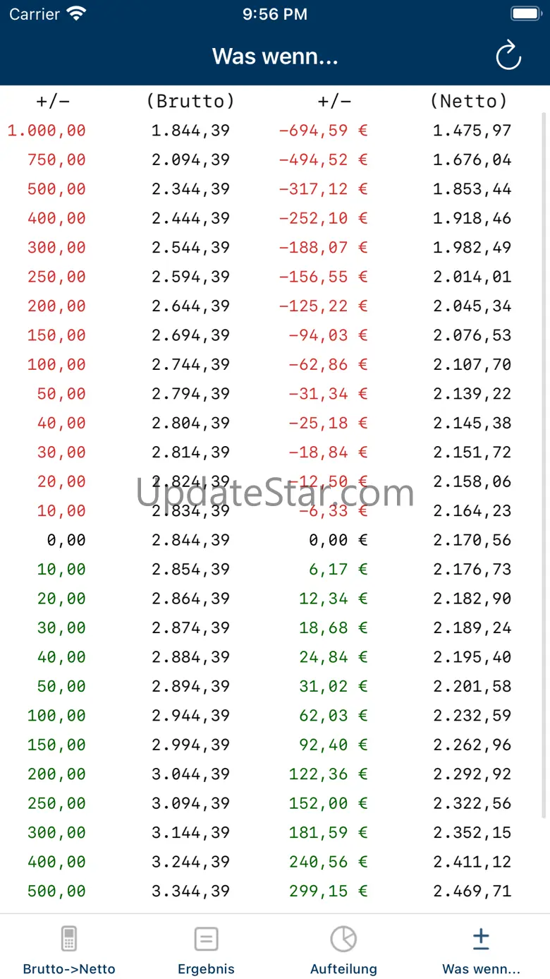Tap the Wi-Fi status icon
Image resolution: width=550 pixels, height=979 pixels.
pyautogui.click(x=75, y=13)
